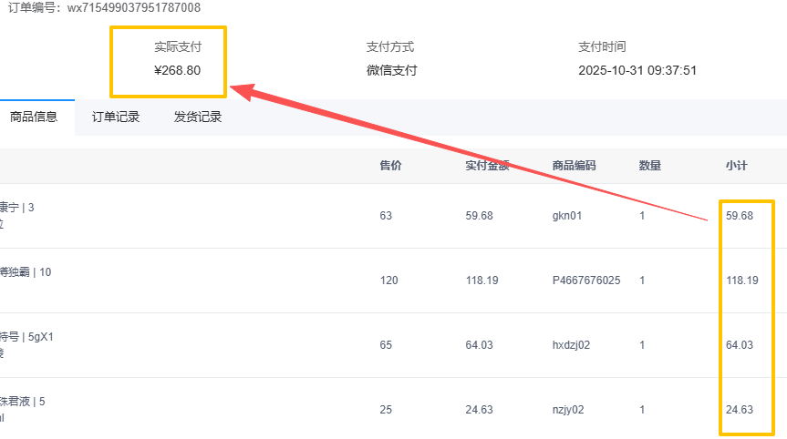Switch to the 订单记录 tab
This screenshot has height=439, width=787.
coord(115,117)
